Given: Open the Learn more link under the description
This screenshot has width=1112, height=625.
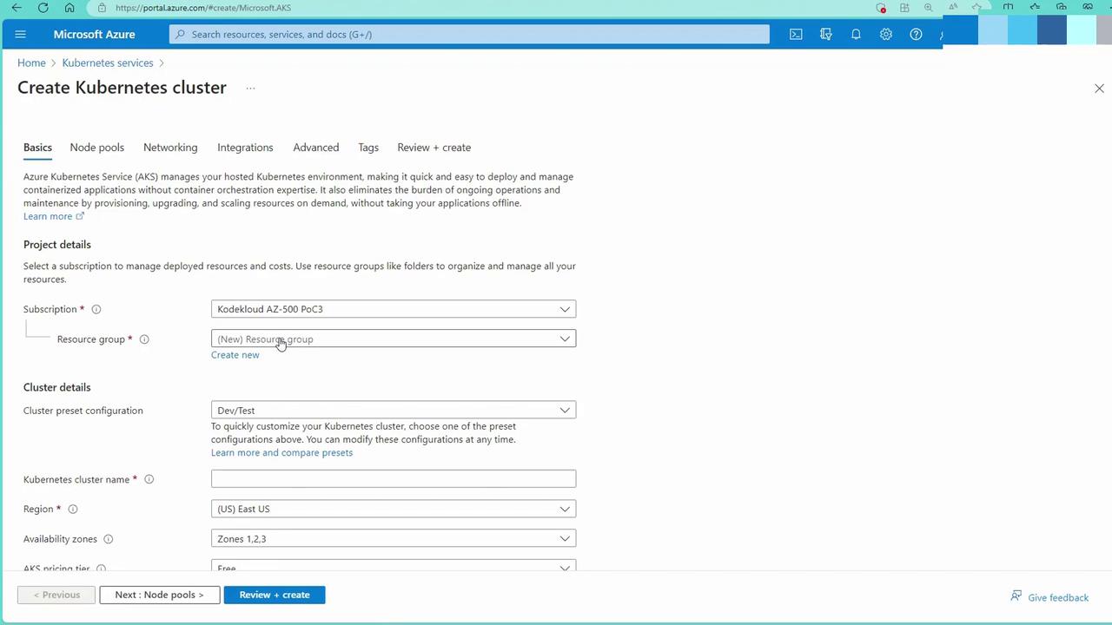Looking at the screenshot, I should (54, 216).
